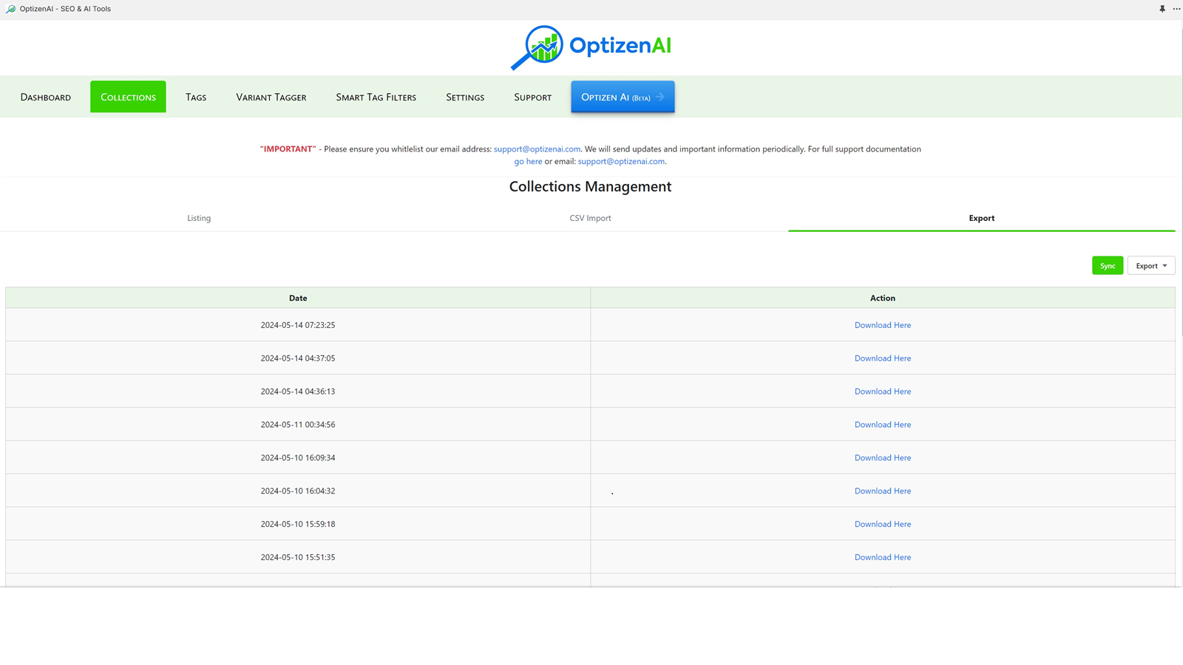
Task: Download the 2024-05-10 15:59:18 export
Action: tap(883, 525)
